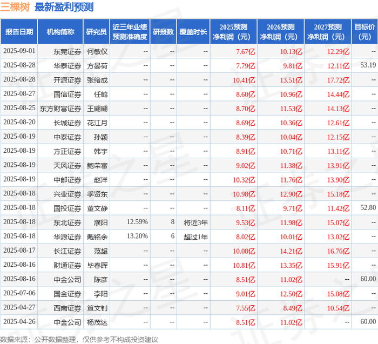
Task: Click 兴业证券 institution name
Action: [67, 194]
